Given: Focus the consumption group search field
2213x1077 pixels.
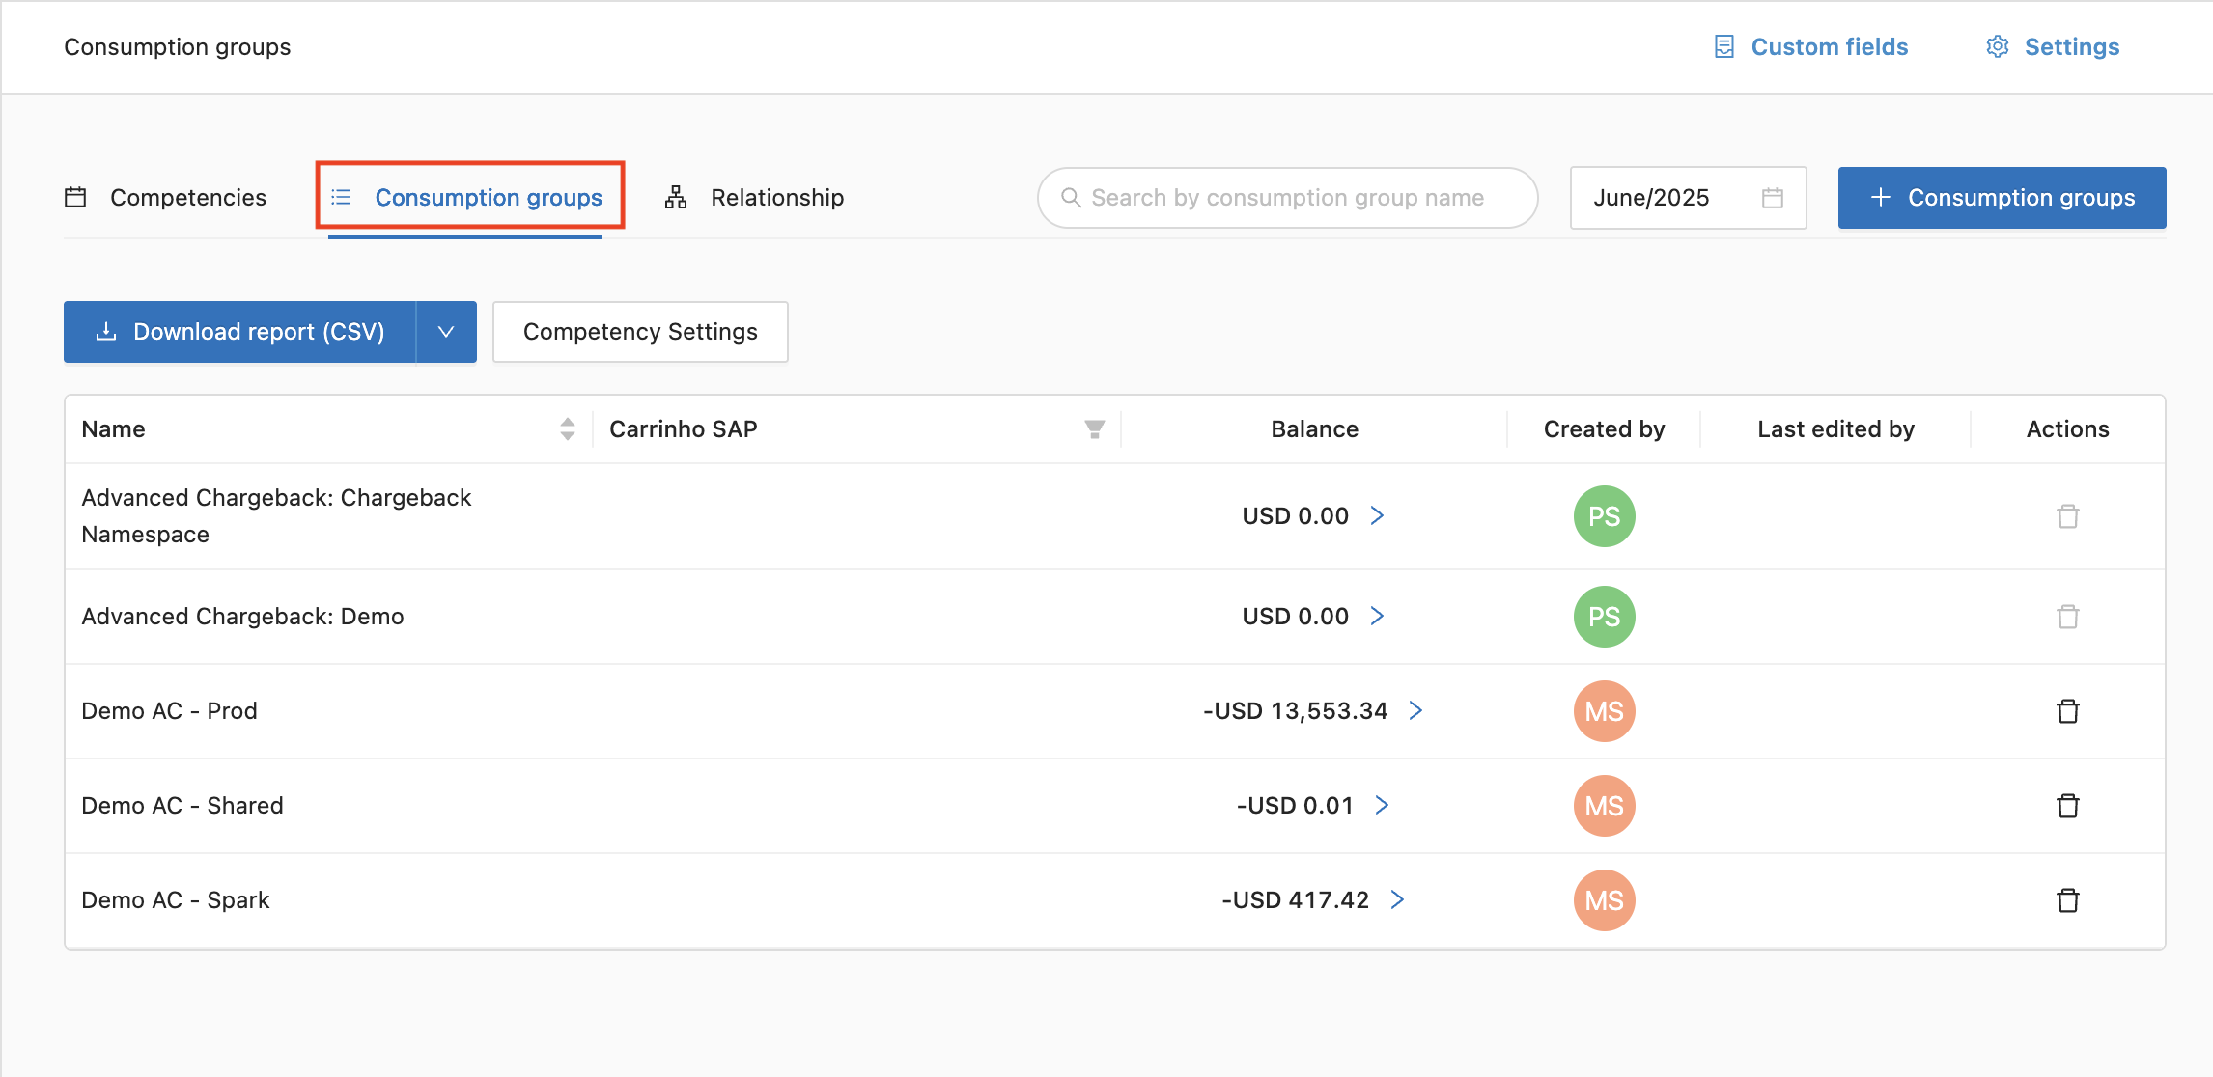Looking at the screenshot, I should (1287, 198).
